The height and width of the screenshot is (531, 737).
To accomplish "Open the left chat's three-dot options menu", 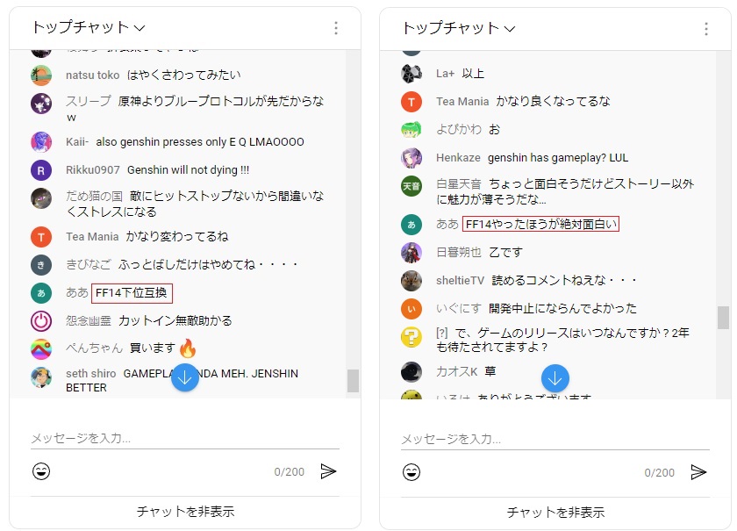I will [x=336, y=28].
